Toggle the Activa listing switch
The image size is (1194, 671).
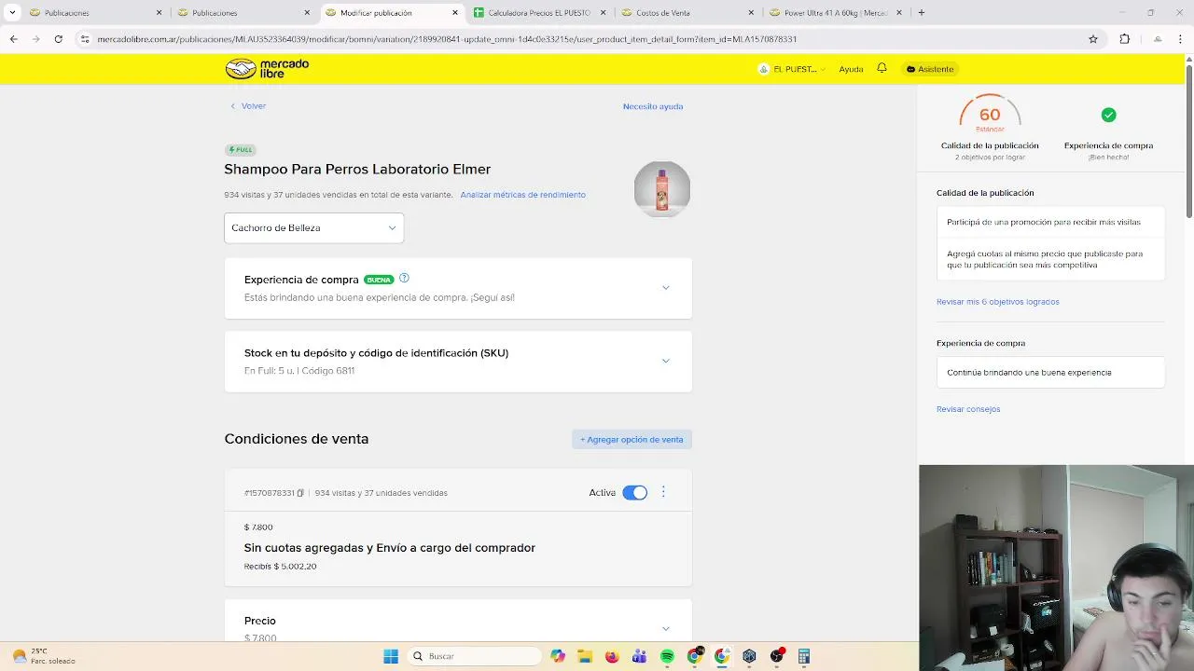(x=634, y=492)
